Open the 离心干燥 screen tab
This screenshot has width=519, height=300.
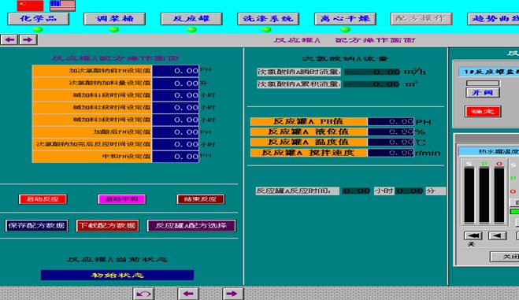coord(345,19)
